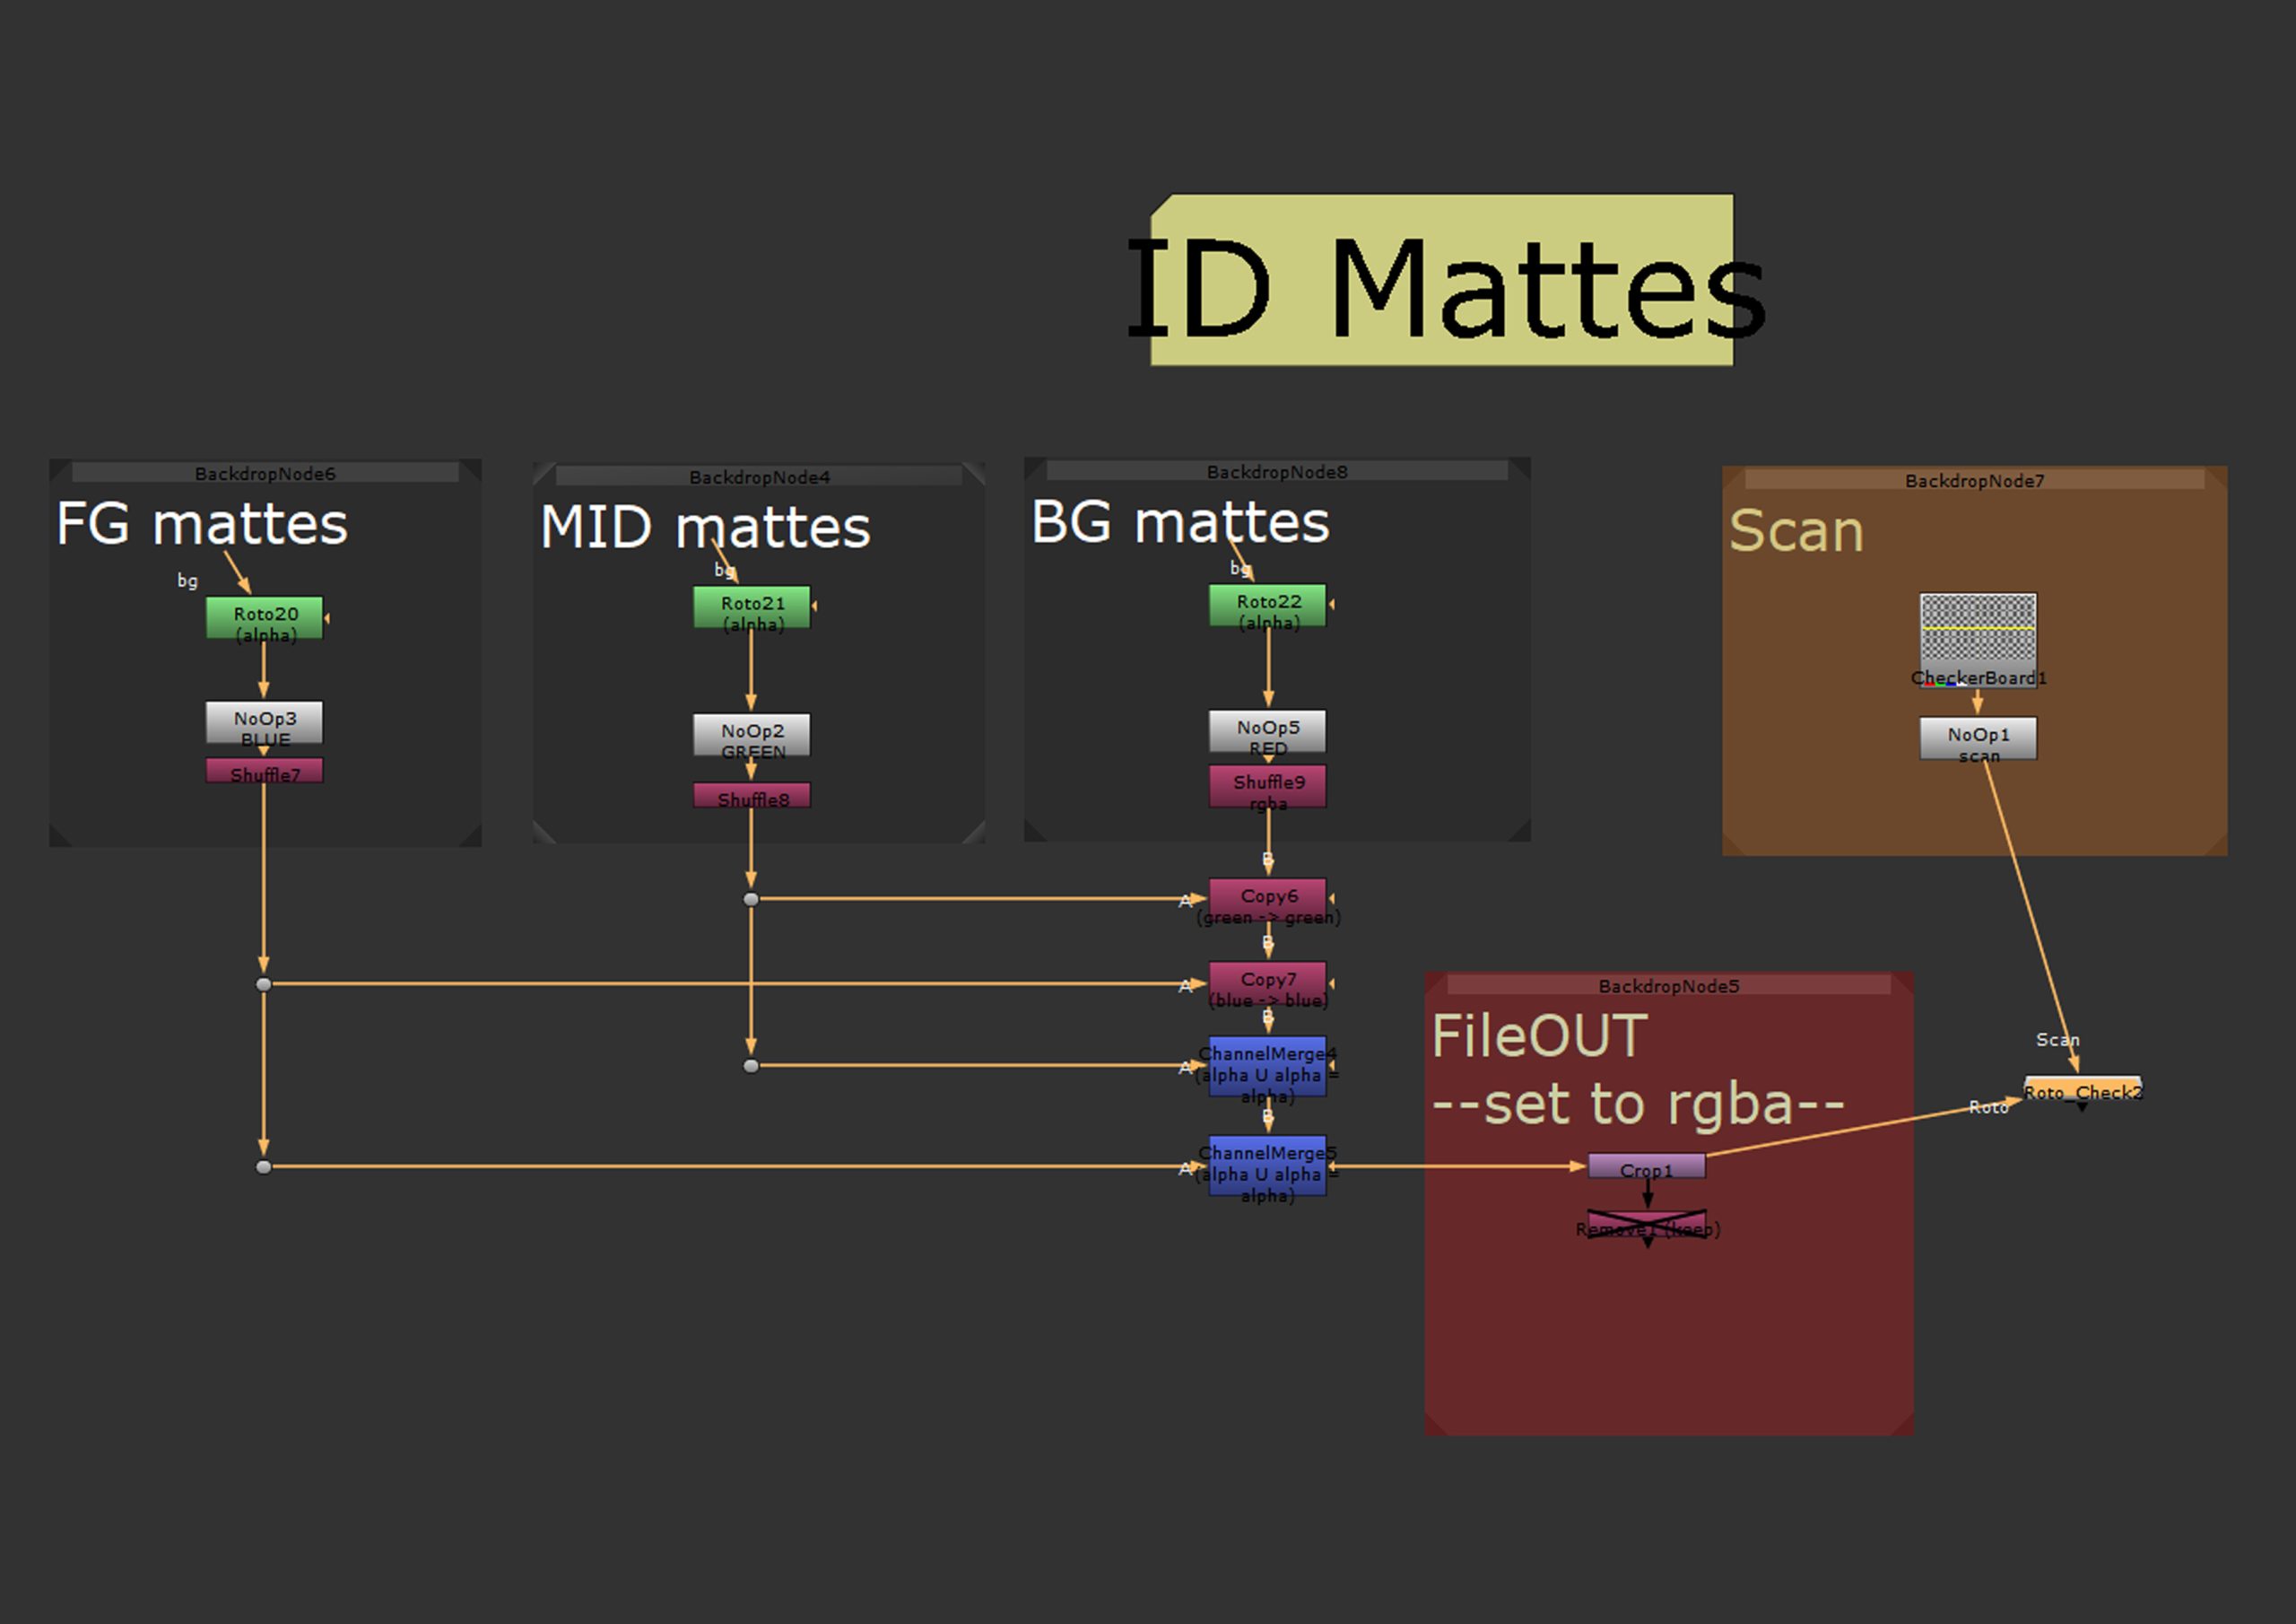2296x1624 pixels.
Task: Select the NoOp1 scan node
Action: [x=1977, y=738]
